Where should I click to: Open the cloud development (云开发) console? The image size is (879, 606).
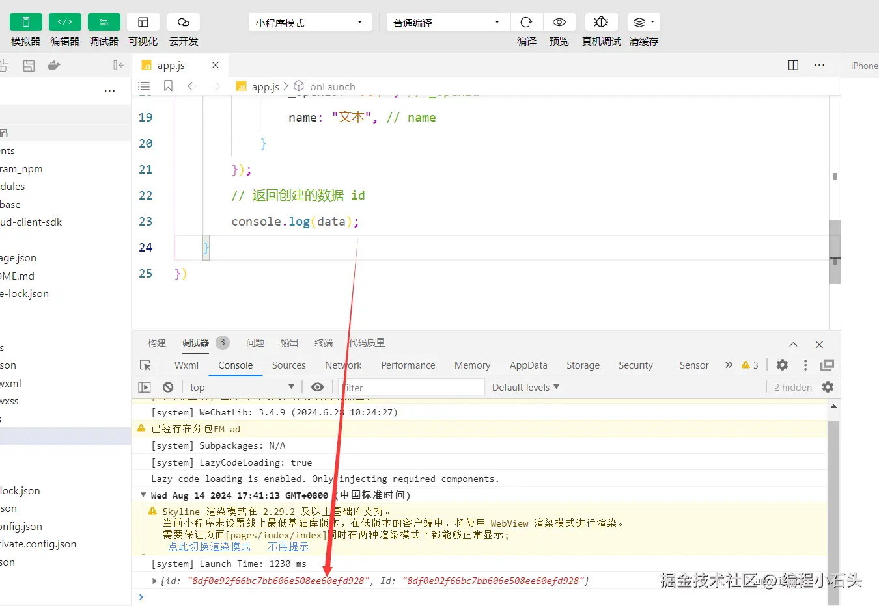click(x=184, y=22)
